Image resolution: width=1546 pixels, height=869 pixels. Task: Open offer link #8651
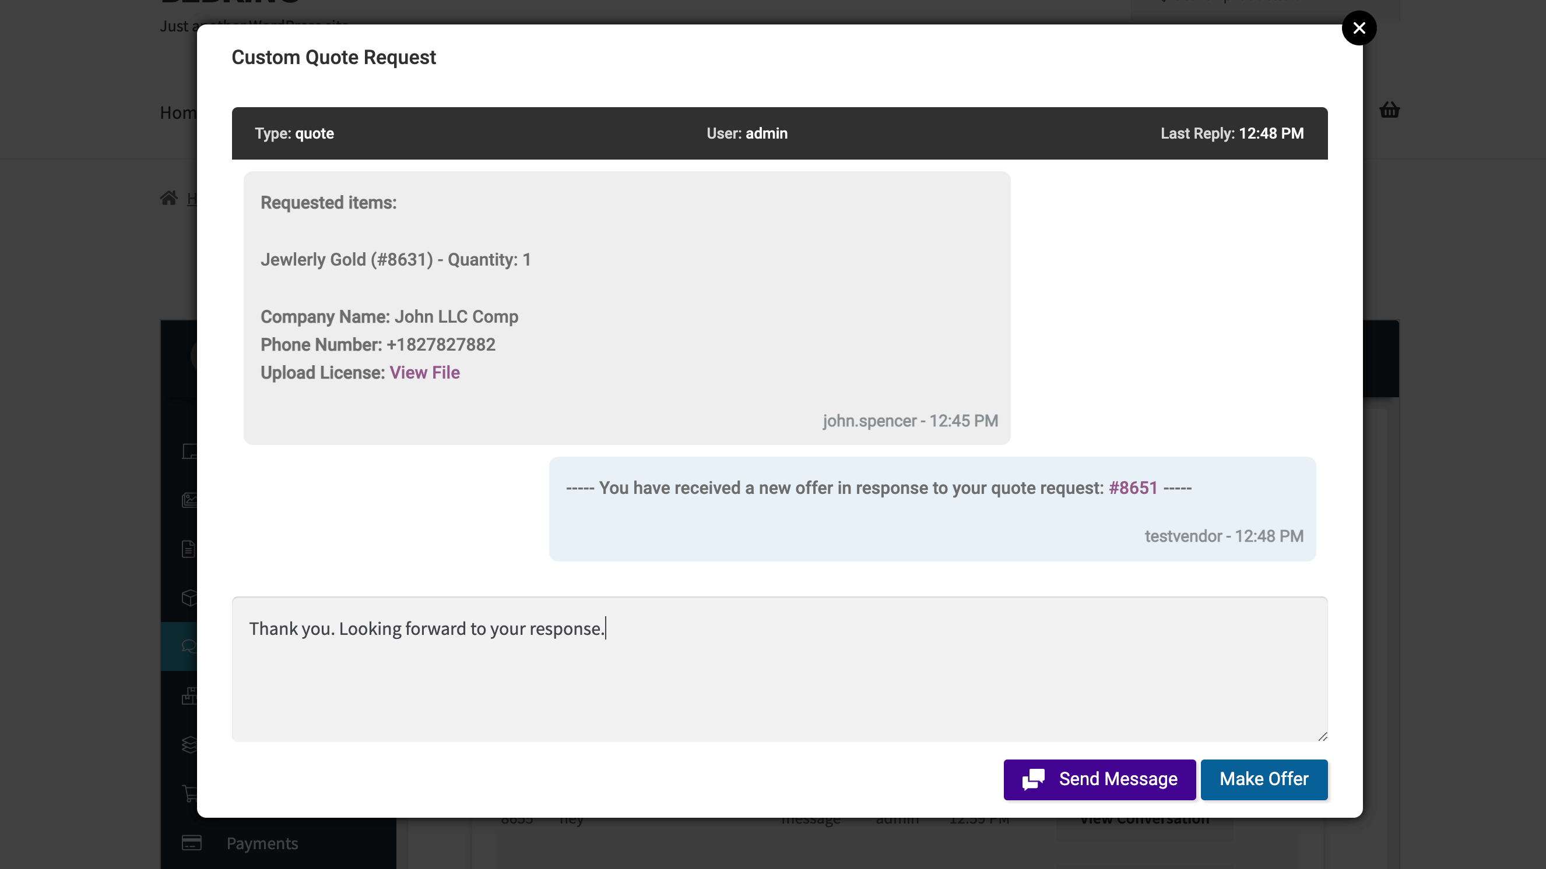pos(1133,488)
